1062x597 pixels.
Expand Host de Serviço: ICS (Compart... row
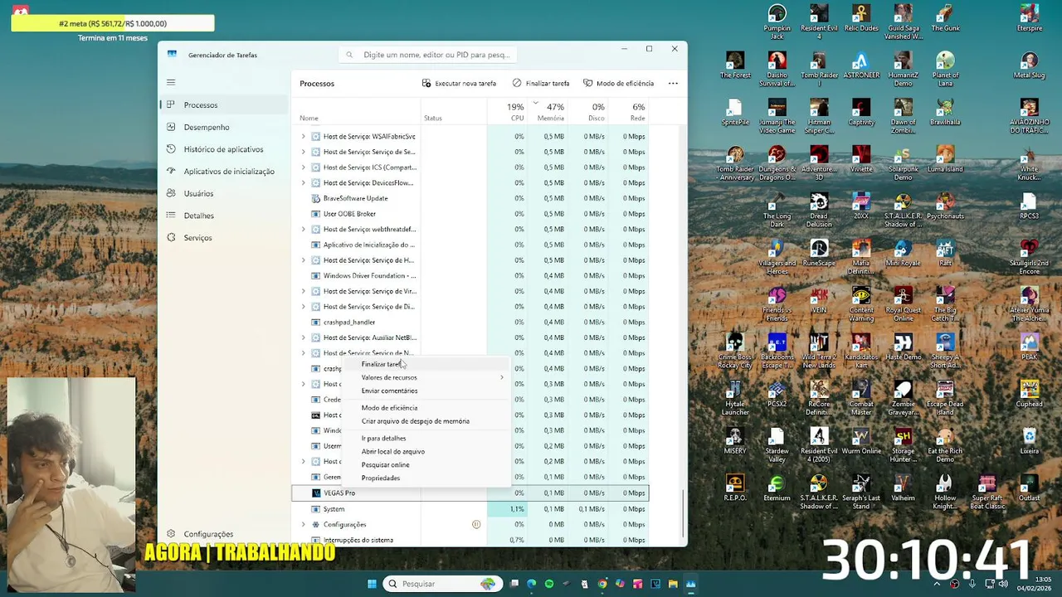pos(303,167)
